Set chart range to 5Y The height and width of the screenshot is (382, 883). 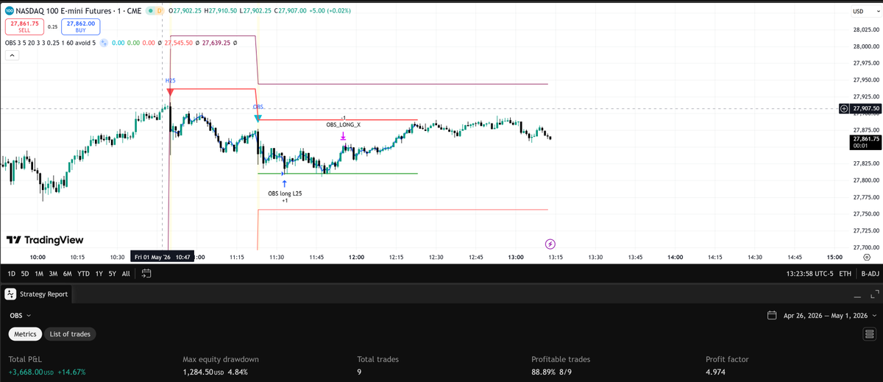click(112, 273)
